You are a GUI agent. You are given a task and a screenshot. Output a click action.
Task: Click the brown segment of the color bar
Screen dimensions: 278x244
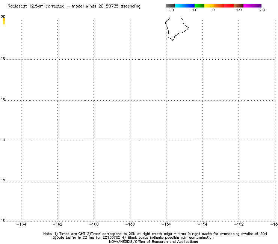pos(239,6)
